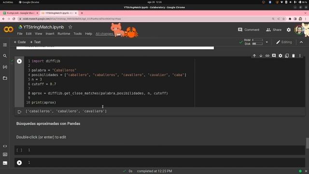The image size is (309, 174).
Task: Open the terminal panel icon
Action: [5, 163]
